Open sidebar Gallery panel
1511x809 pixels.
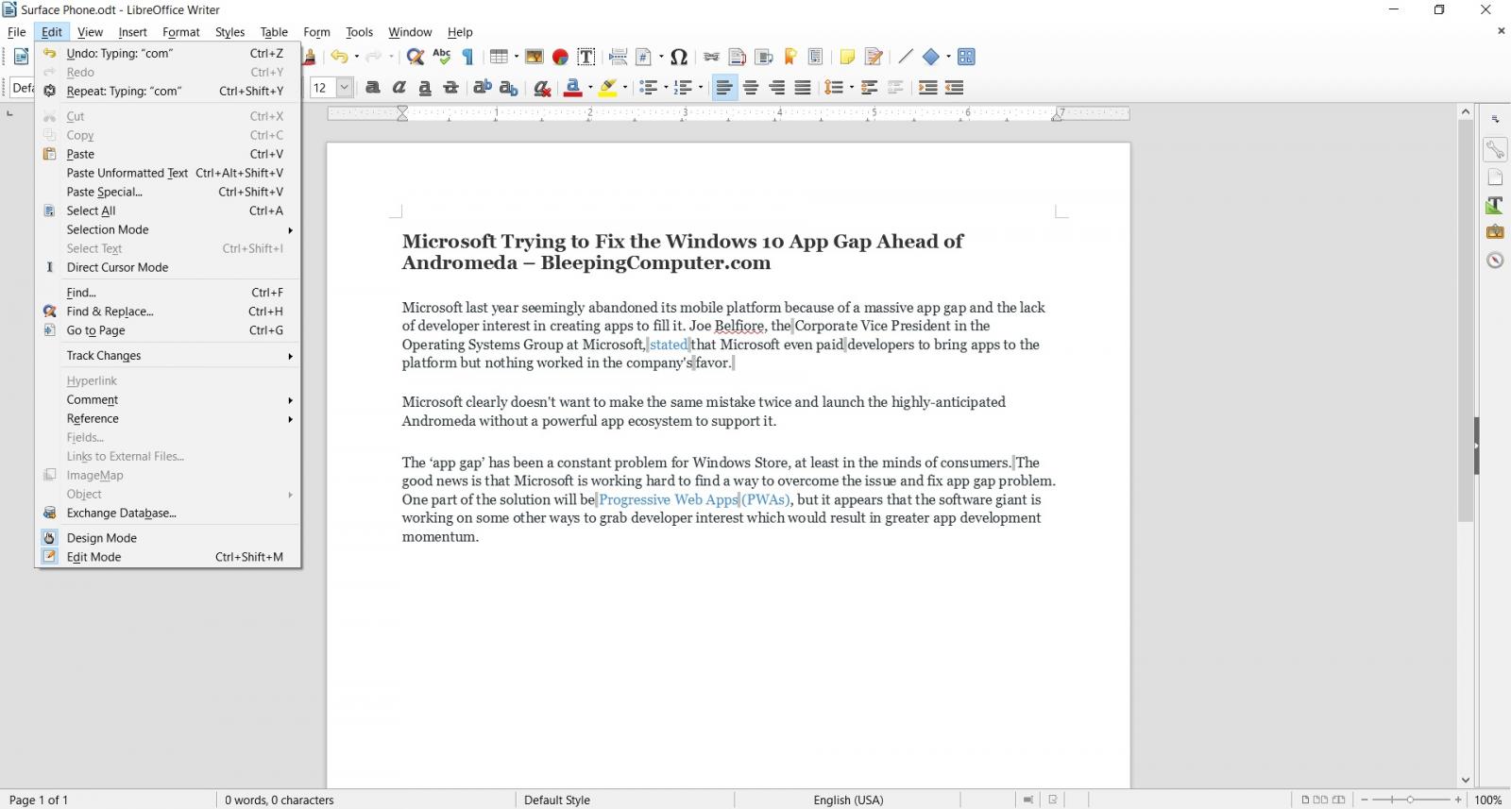pos(1495,231)
